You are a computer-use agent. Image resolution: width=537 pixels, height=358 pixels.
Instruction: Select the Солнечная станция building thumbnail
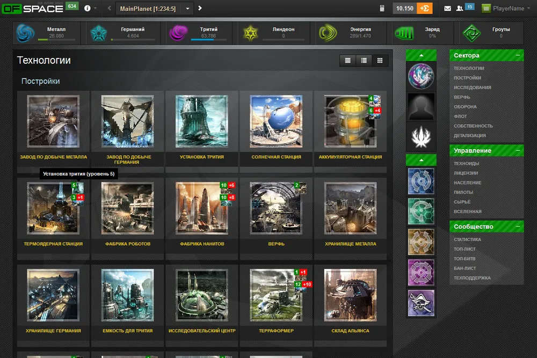point(276,121)
